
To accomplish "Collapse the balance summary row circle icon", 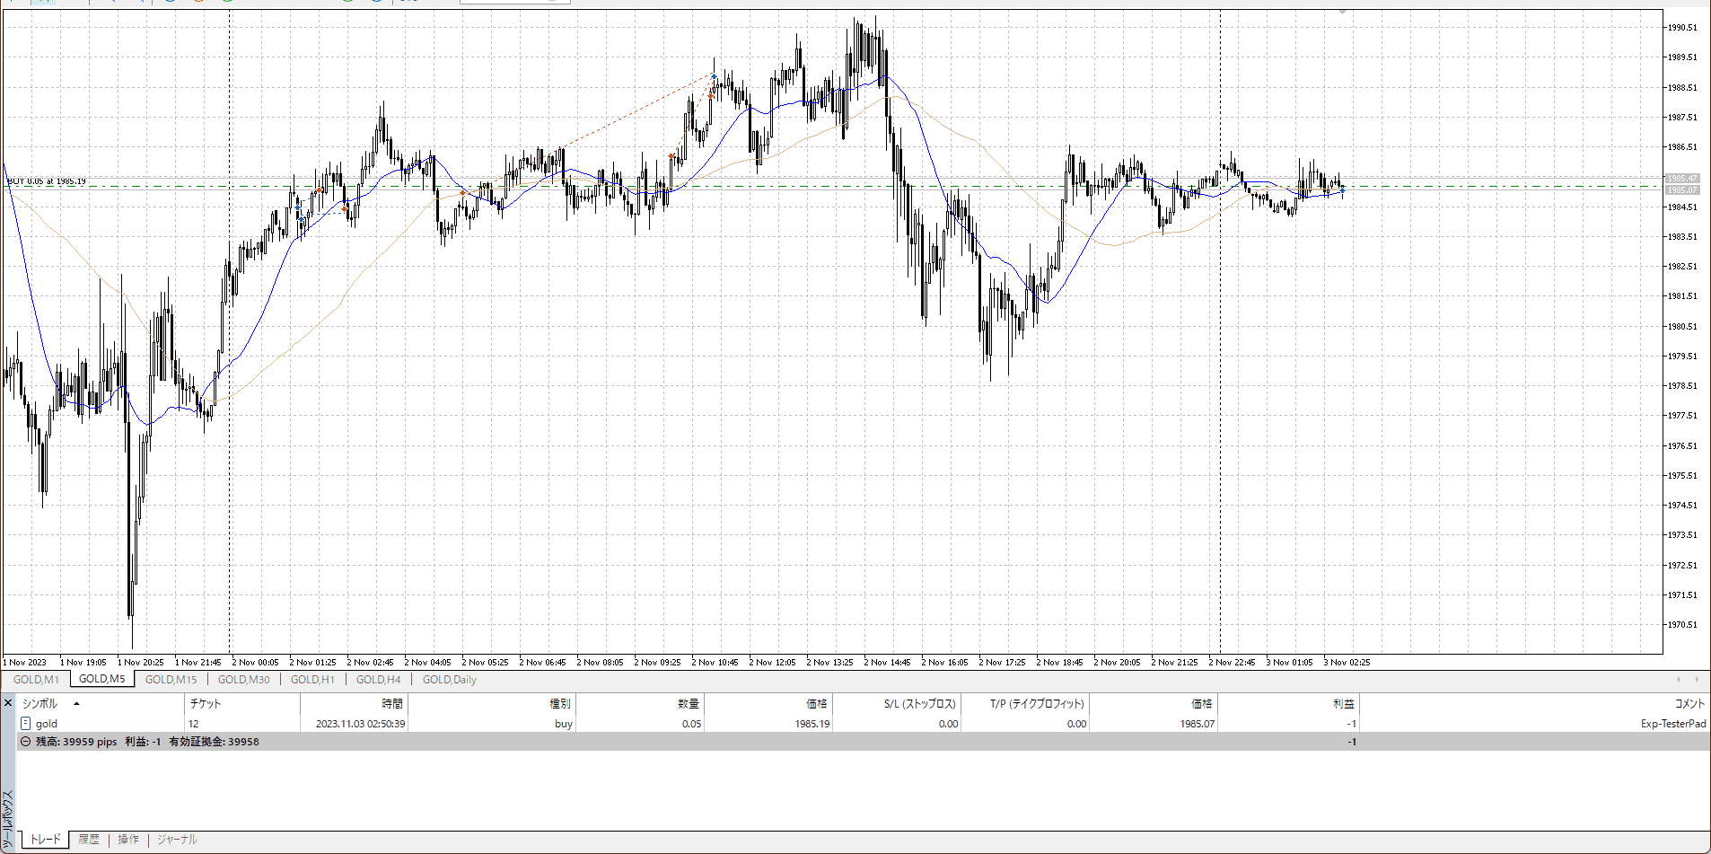I will pyautogui.click(x=25, y=742).
